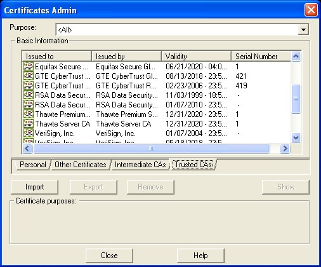This screenshot has width=321, height=267.
Task: Click the icon beside GTE CyberTrust 419 row
Action: pos(29,85)
